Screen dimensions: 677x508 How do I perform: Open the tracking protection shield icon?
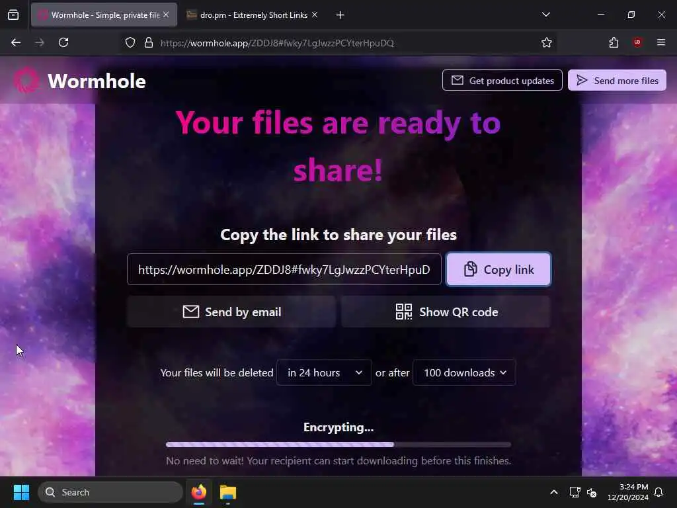pos(130,42)
